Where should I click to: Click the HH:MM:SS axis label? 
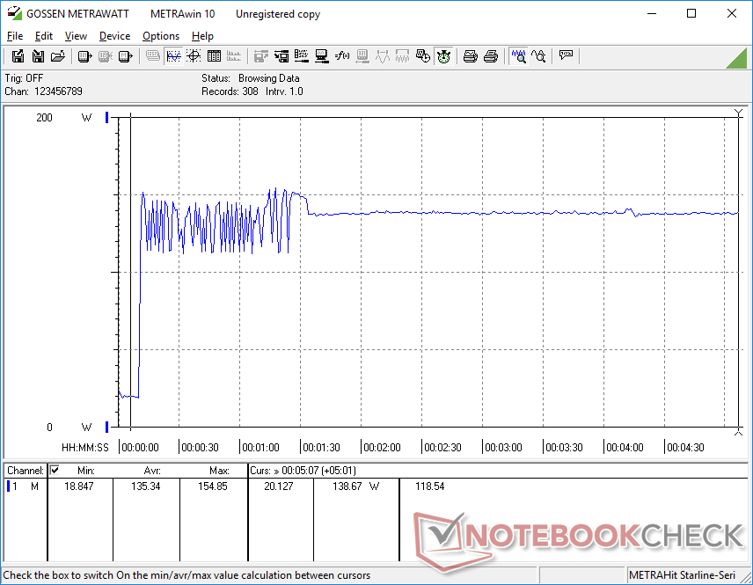click(85, 447)
